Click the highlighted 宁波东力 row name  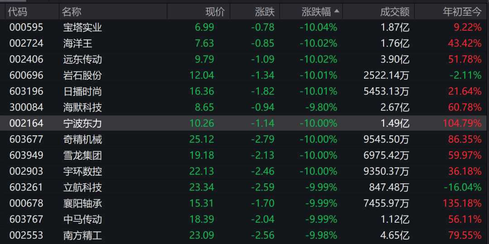[x=82, y=123]
